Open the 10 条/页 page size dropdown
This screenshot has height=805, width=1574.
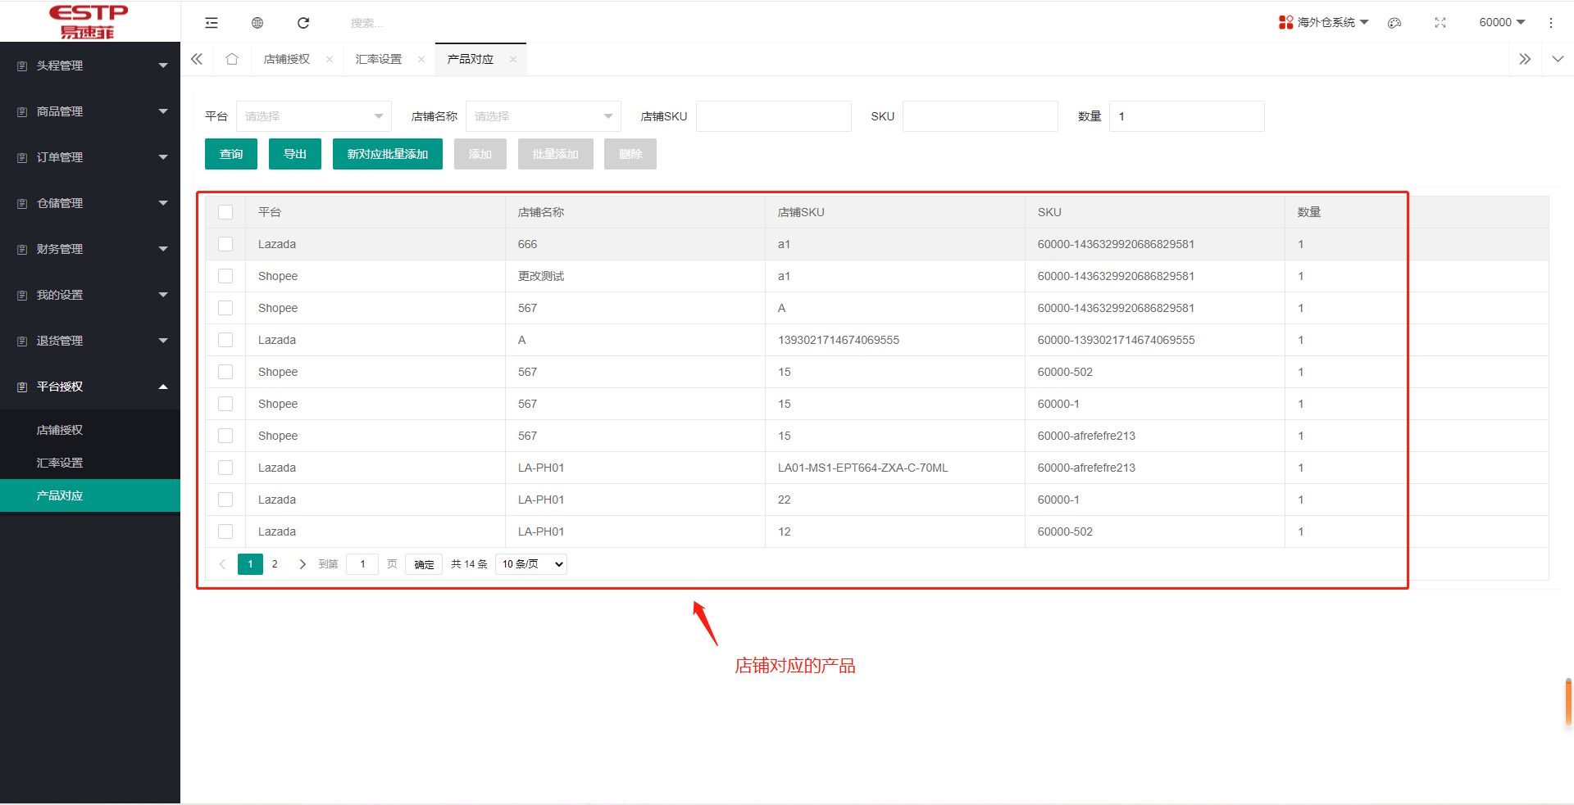531,564
